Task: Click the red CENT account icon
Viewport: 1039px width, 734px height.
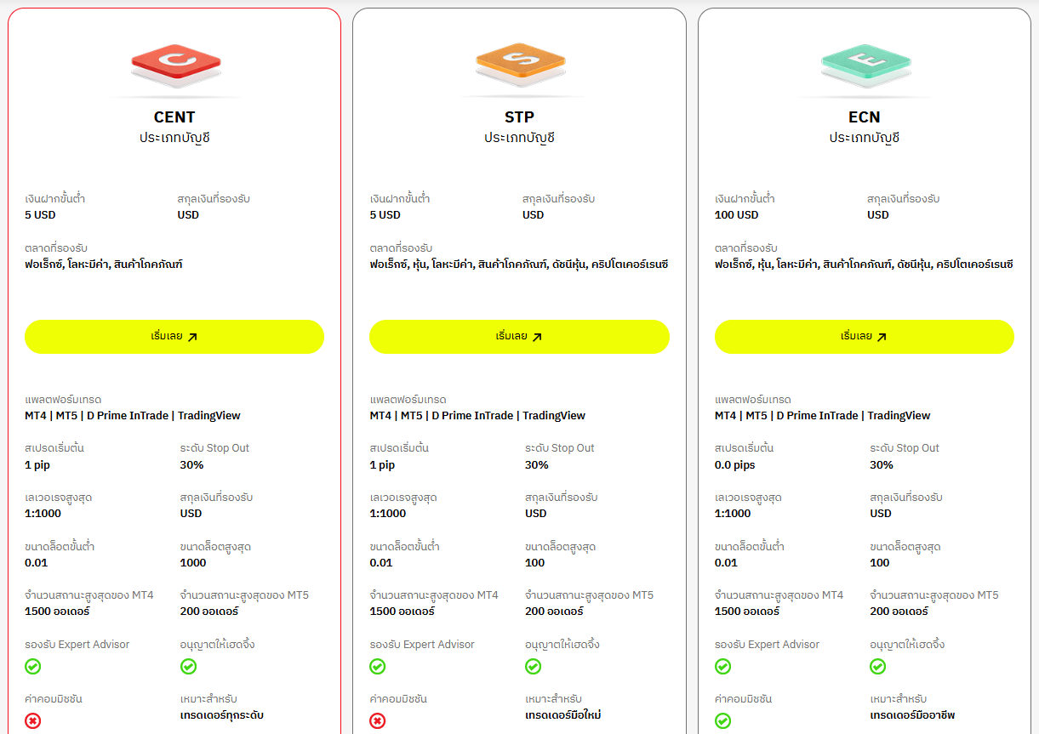Action: [x=174, y=65]
